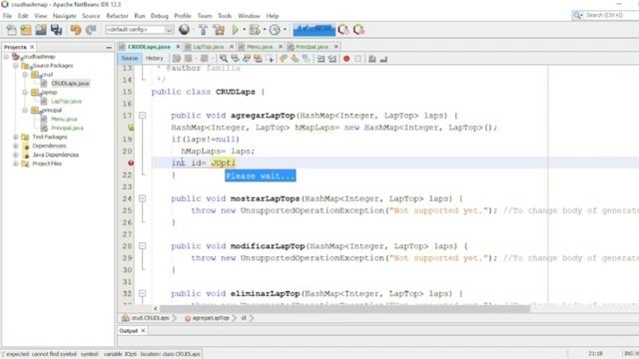This screenshot has width=639, height=359.
Task: Click the Redo toolbar icon
Action: tap(91, 30)
